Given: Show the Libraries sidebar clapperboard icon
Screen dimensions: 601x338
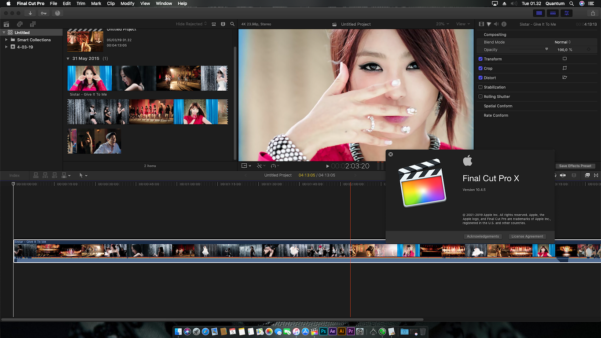Looking at the screenshot, I should coord(6,24).
